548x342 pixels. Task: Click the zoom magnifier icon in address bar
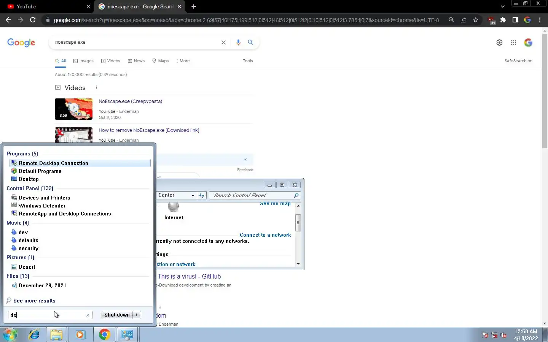451,20
